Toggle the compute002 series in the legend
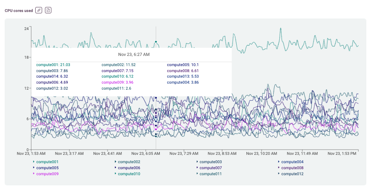The image size is (371, 190). 129,162
